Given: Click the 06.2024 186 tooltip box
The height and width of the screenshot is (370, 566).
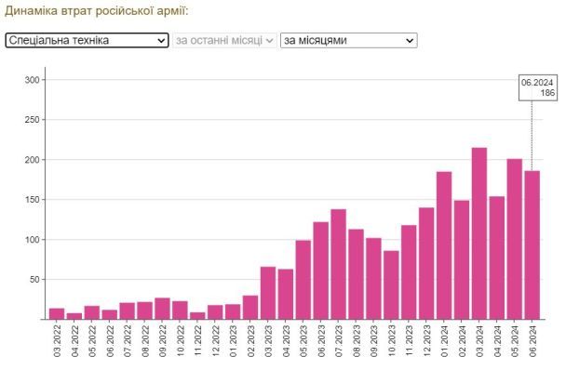Looking at the screenshot, I should (x=538, y=87).
